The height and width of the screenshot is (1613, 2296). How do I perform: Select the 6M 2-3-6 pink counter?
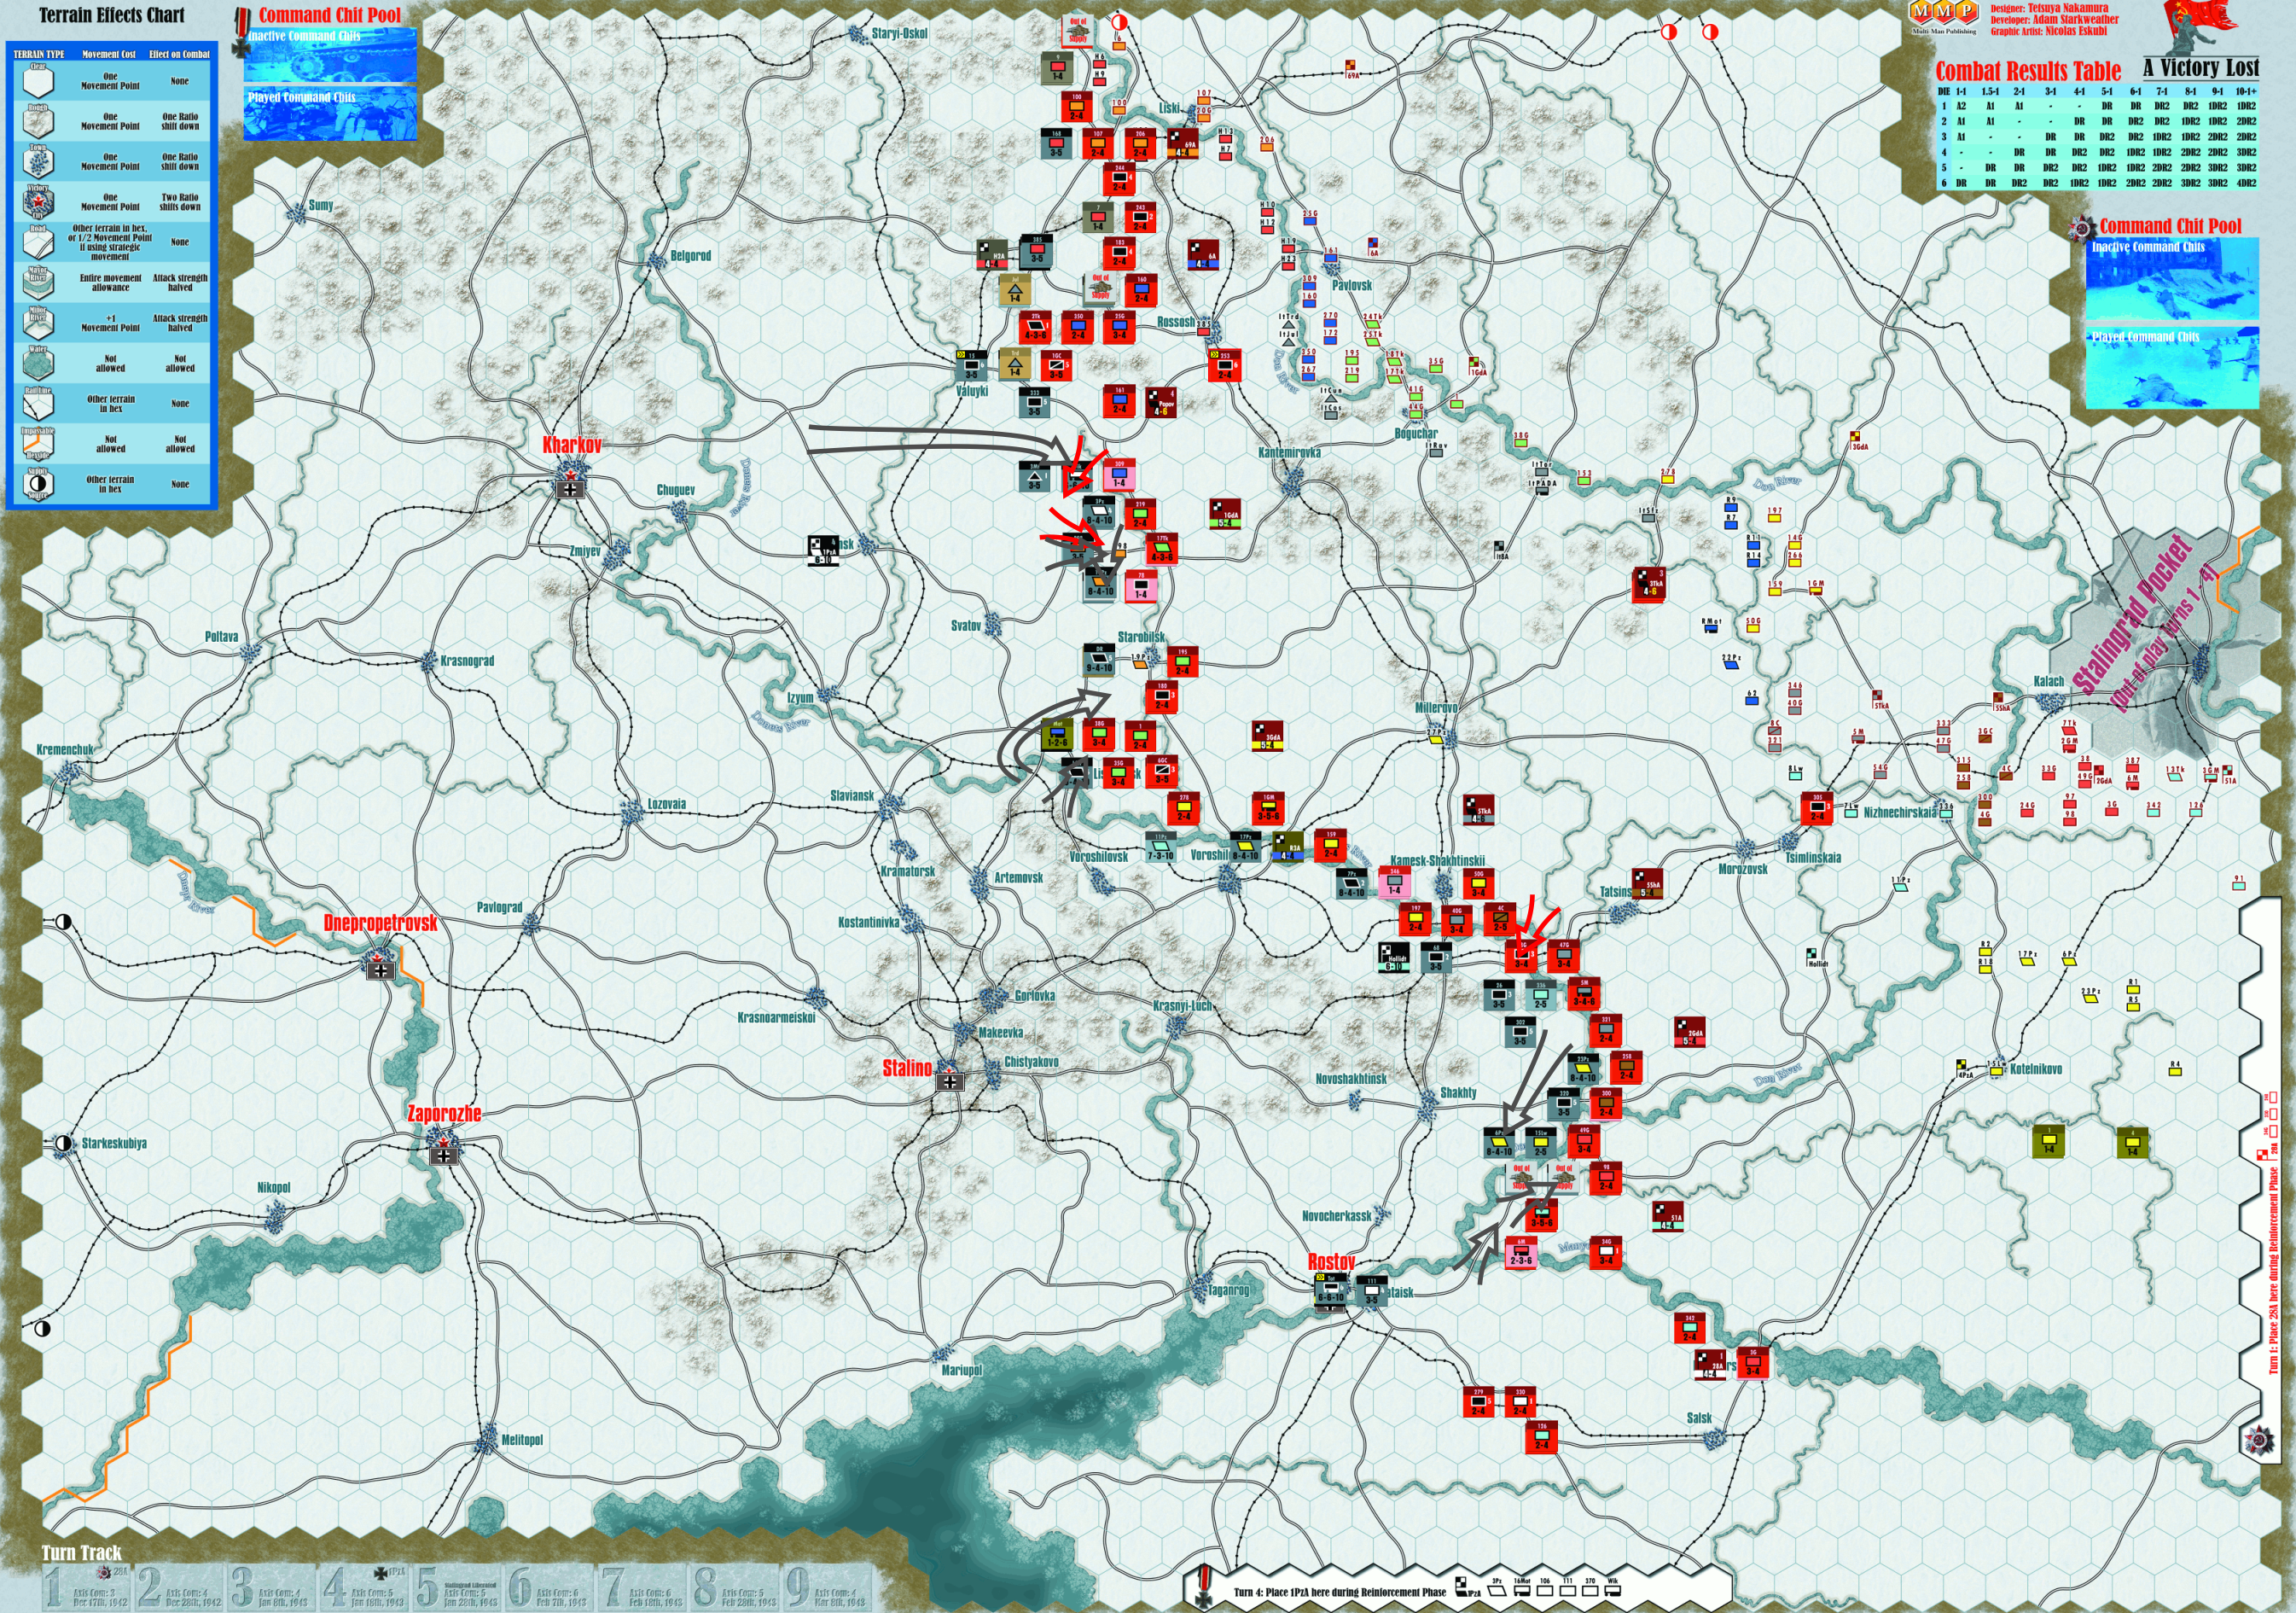(x=1520, y=1253)
